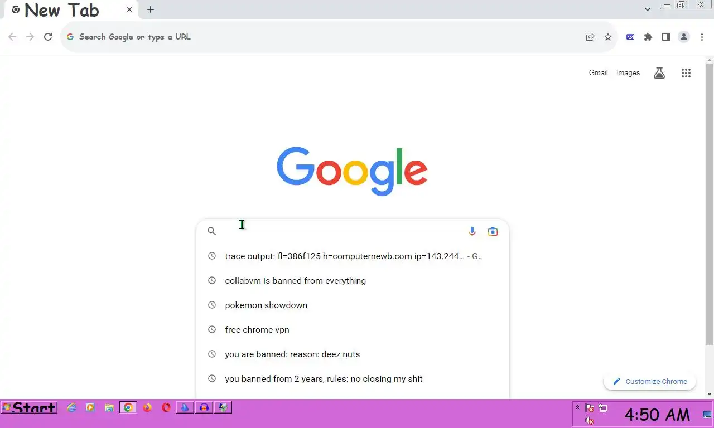The image size is (714, 428).
Task: Close the New Tab tab
Action: tap(130, 9)
